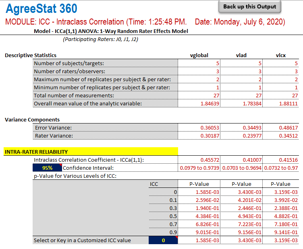Select the Total number of measurements label
The height and width of the screenshot is (249, 303).
coord(74,96)
